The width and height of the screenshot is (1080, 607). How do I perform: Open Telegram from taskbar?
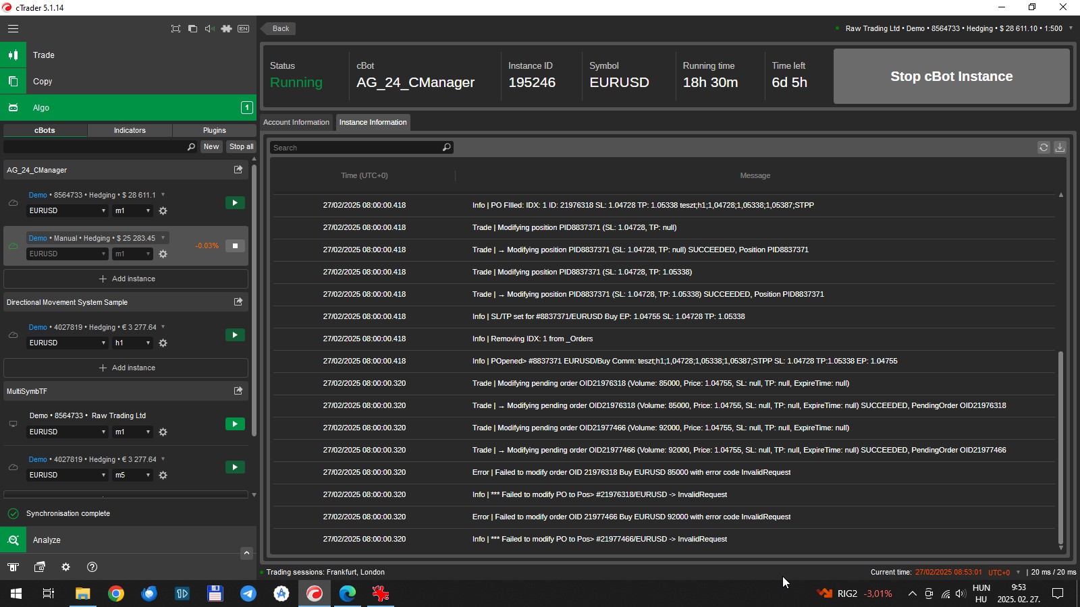coord(248,594)
